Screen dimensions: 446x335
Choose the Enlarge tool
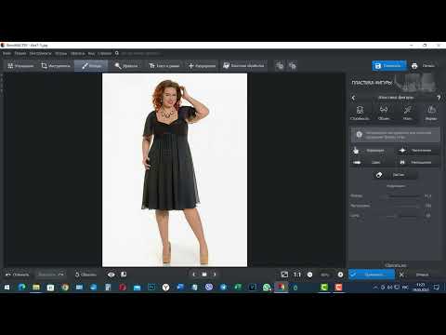[x=417, y=151]
